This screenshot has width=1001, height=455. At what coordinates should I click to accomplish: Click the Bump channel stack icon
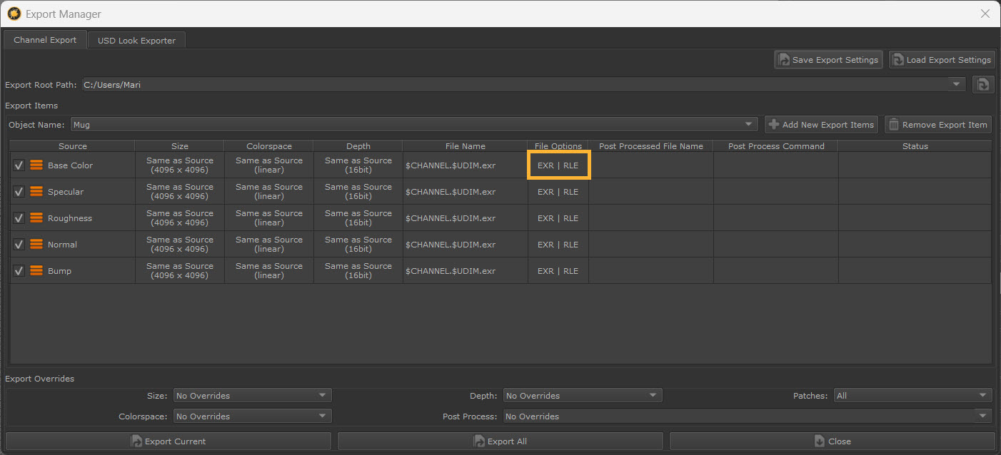pos(36,271)
